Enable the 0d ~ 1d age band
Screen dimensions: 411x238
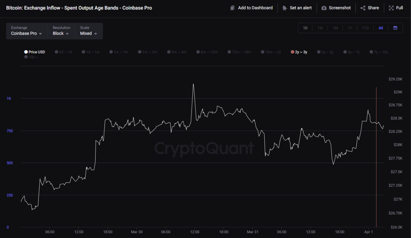point(63,52)
